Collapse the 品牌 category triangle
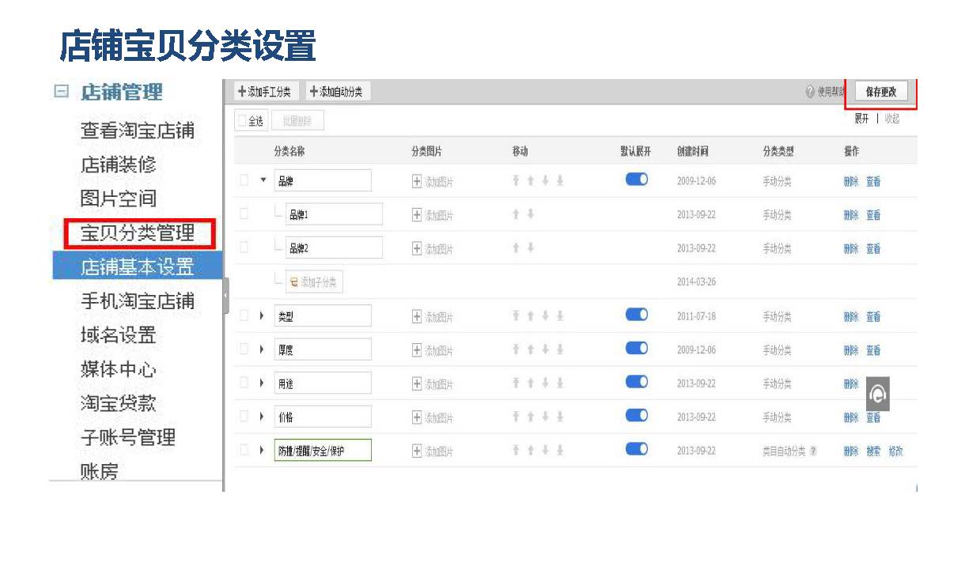This screenshot has height=574, width=965. coord(263,180)
